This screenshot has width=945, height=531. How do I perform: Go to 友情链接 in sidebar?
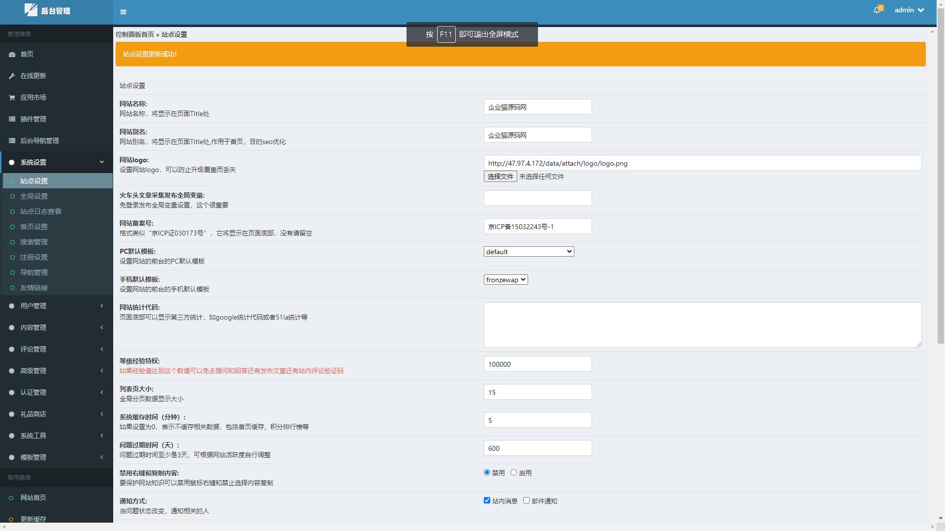point(34,288)
